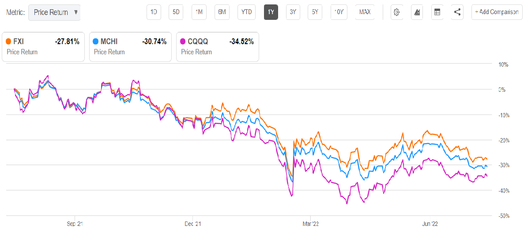
Task: Select the active 1Y range
Action: tap(271, 12)
